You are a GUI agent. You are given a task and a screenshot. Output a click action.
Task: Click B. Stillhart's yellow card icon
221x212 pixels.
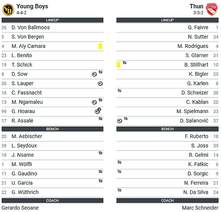pos(118,65)
